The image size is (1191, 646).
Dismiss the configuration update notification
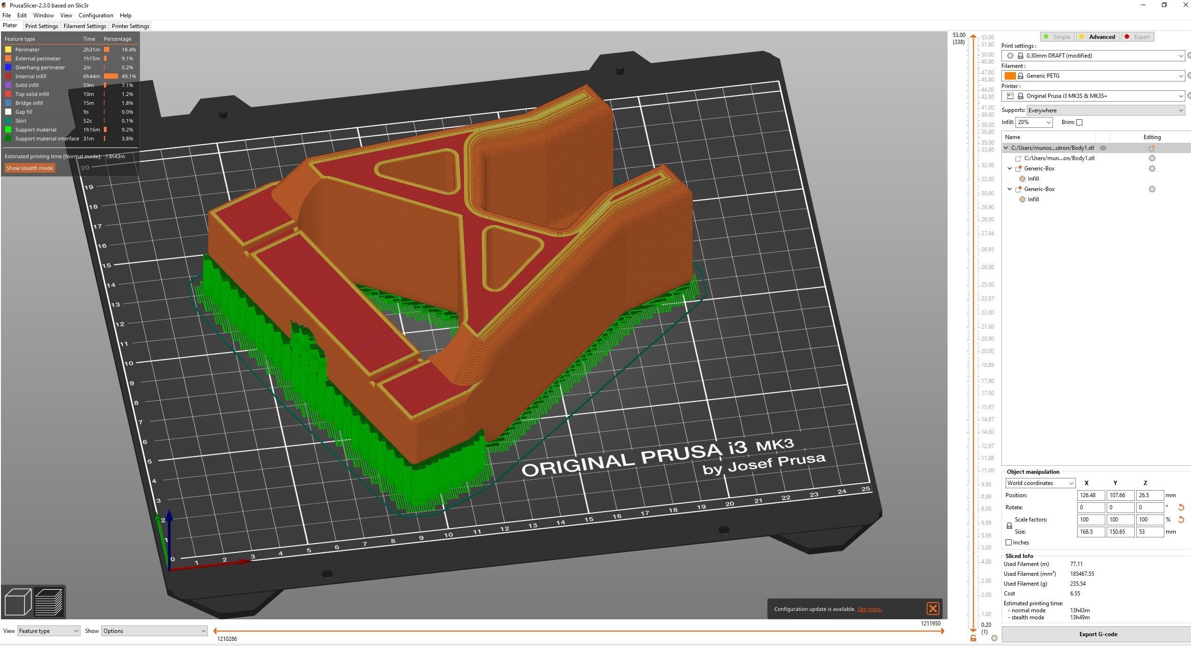[x=932, y=609]
